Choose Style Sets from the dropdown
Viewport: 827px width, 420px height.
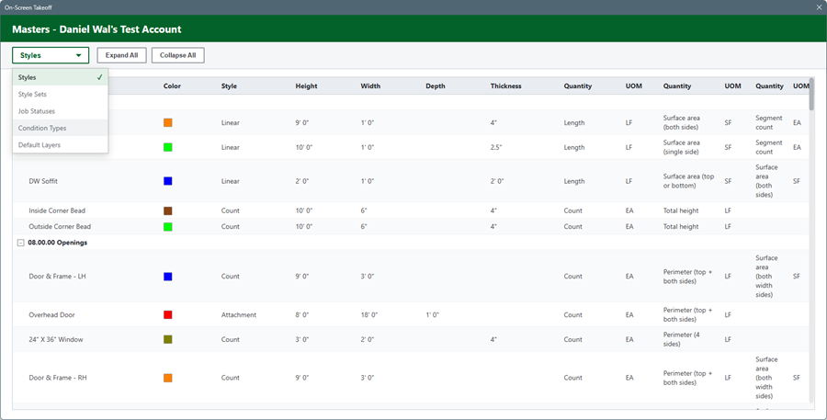coord(60,94)
